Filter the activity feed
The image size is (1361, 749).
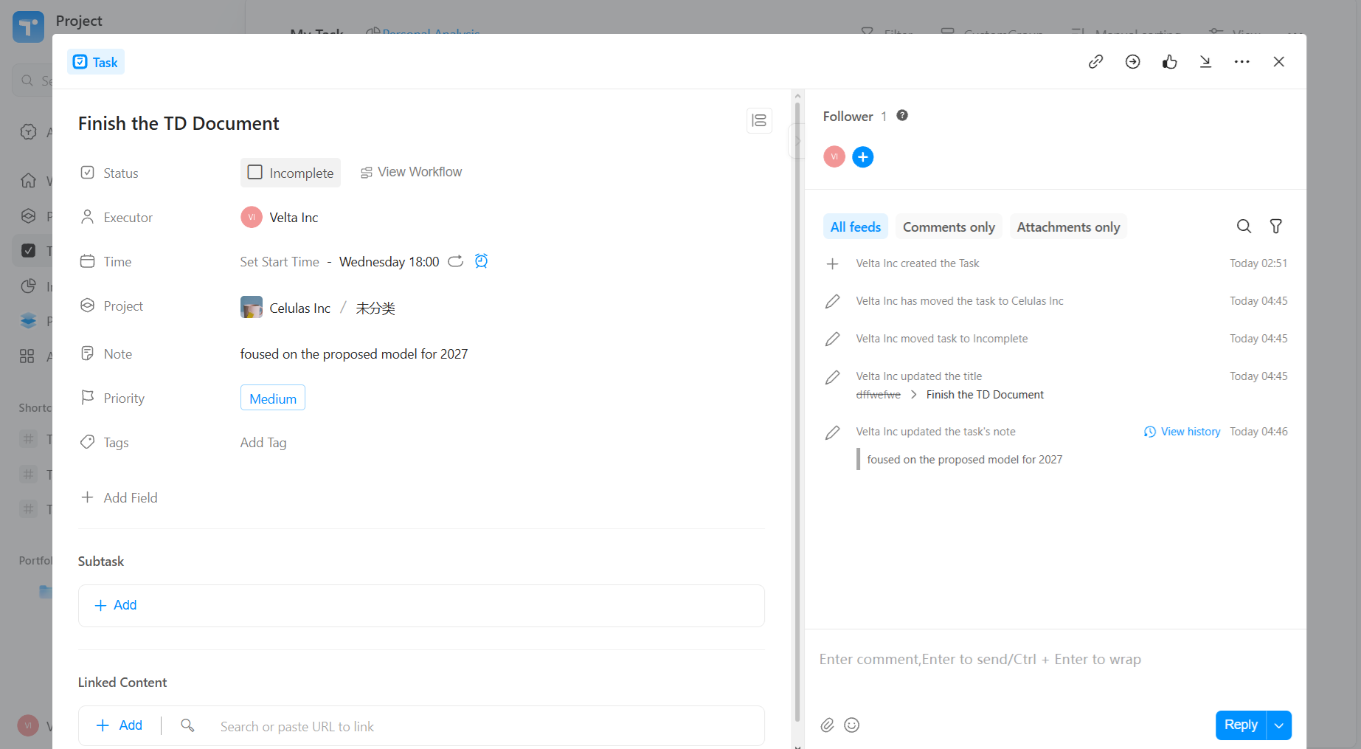coord(1275,227)
